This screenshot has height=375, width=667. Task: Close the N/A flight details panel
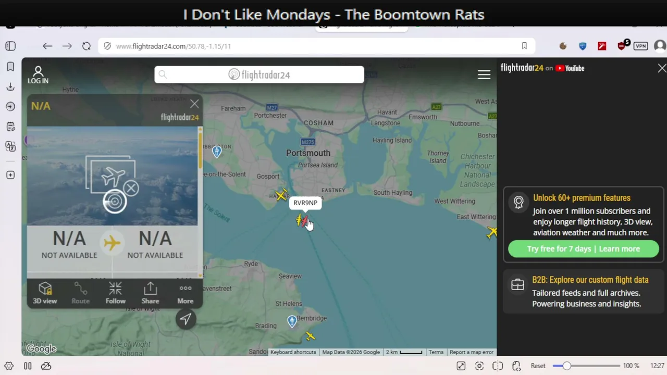pos(194,104)
